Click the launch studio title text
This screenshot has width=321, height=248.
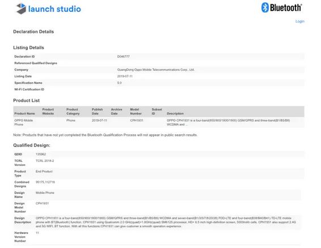click(x=54, y=9)
